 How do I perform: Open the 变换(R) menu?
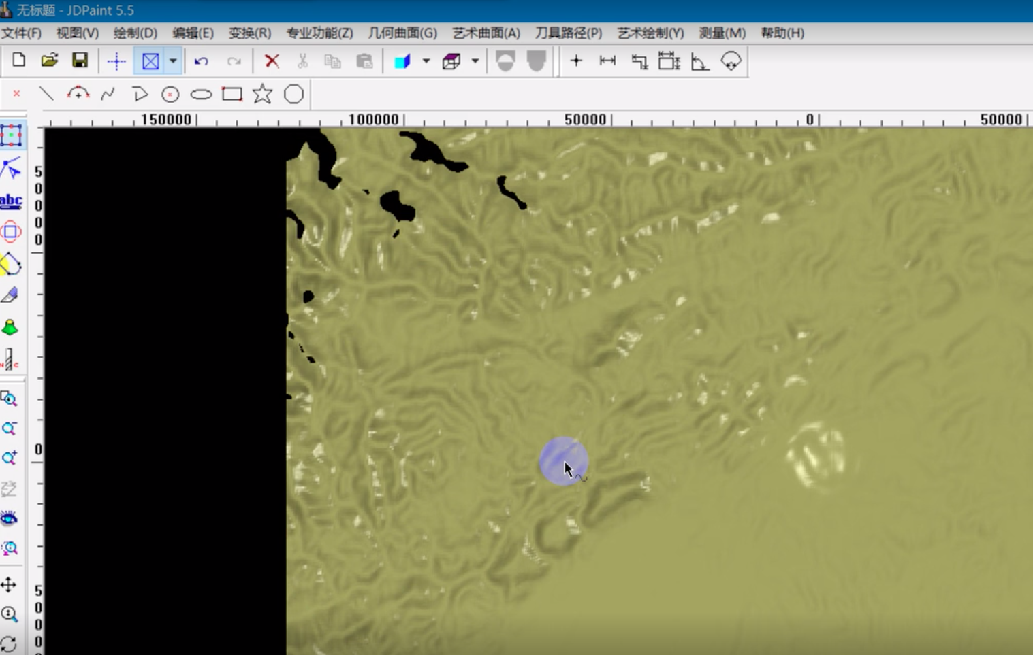(x=250, y=33)
